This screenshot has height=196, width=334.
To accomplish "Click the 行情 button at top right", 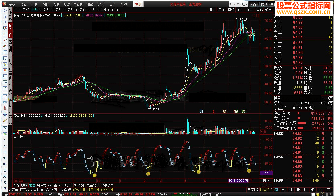I will (x=254, y=4).
